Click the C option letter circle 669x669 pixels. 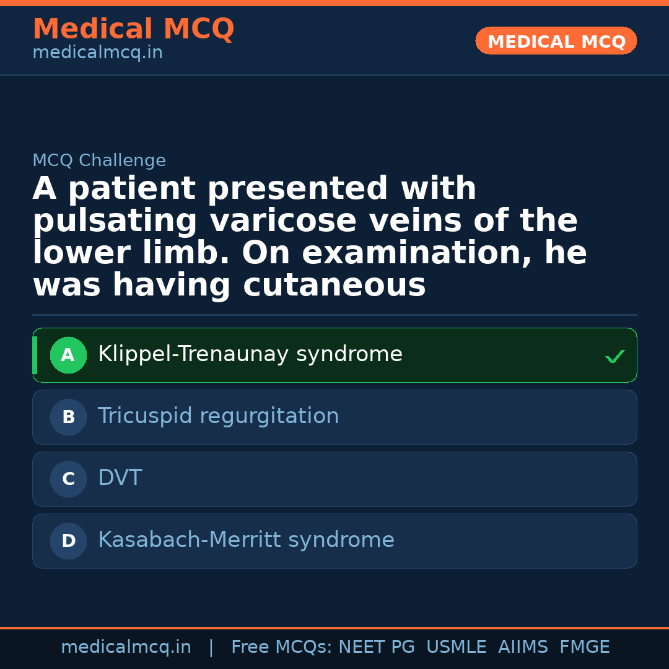pos(68,479)
